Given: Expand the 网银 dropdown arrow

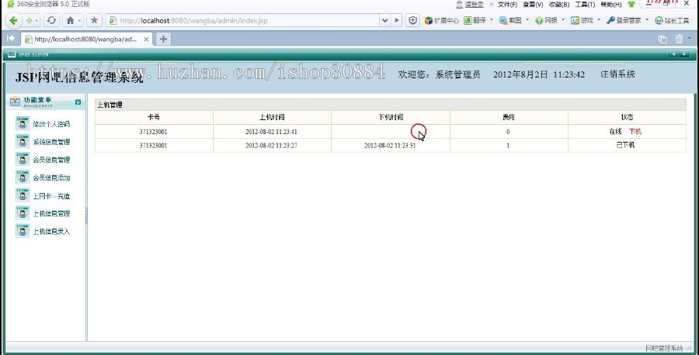Looking at the screenshot, I should [562, 20].
